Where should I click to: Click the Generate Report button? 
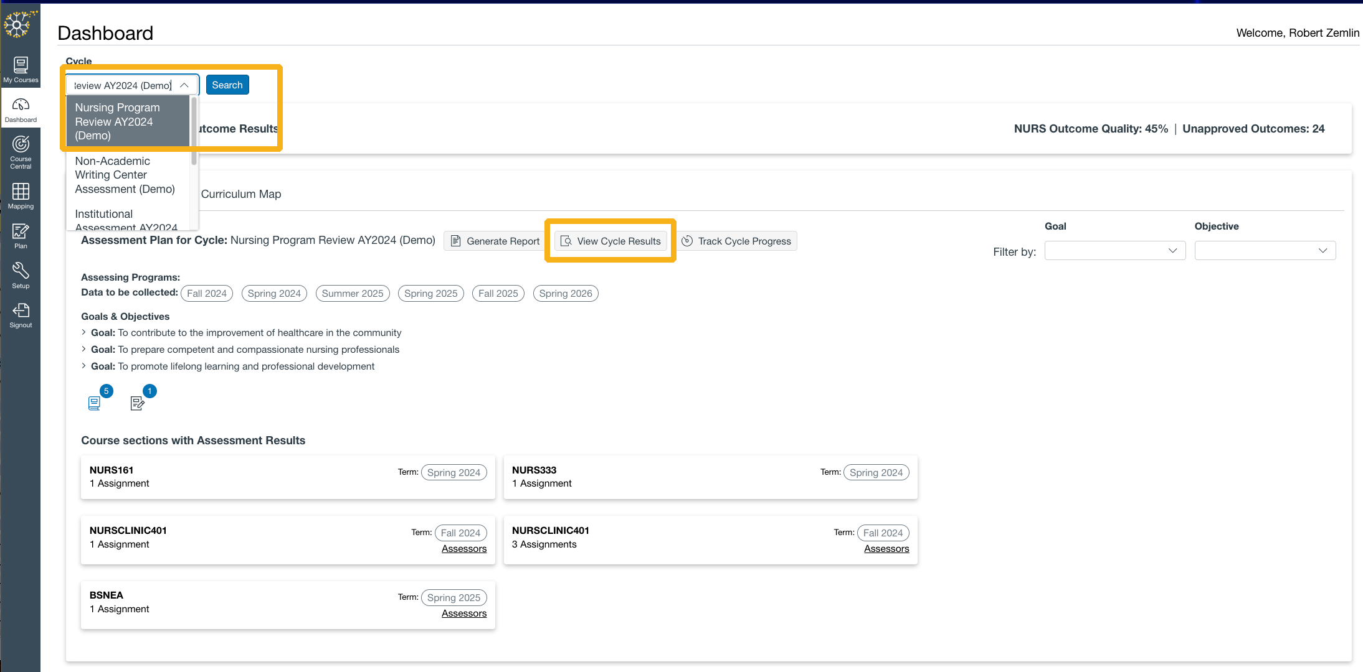coord(495,241)
